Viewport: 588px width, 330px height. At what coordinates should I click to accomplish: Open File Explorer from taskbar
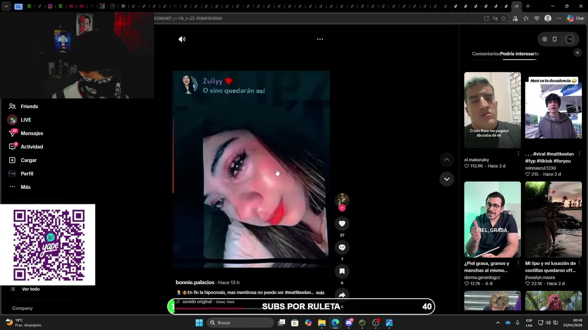[322, 323]
